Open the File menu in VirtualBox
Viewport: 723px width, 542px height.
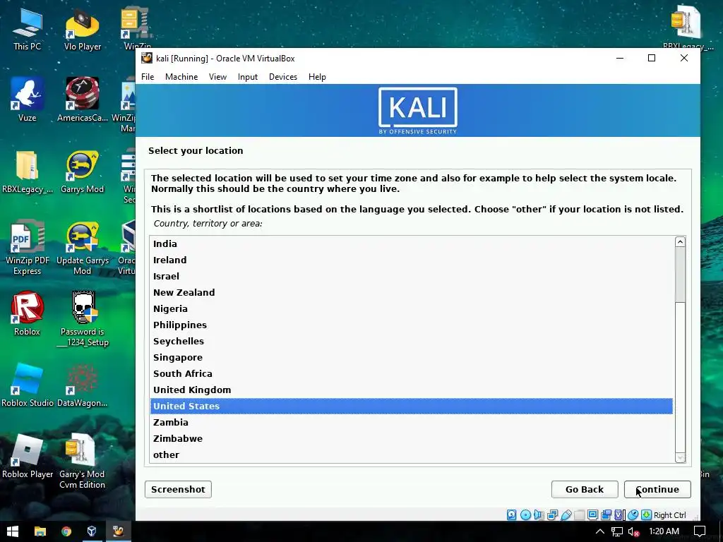148,77
